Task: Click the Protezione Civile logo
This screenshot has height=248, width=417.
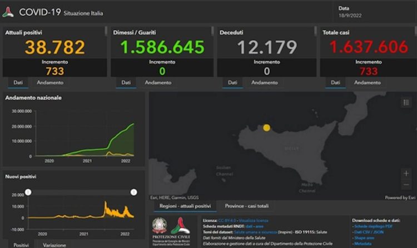Action: tap(180, 226)
